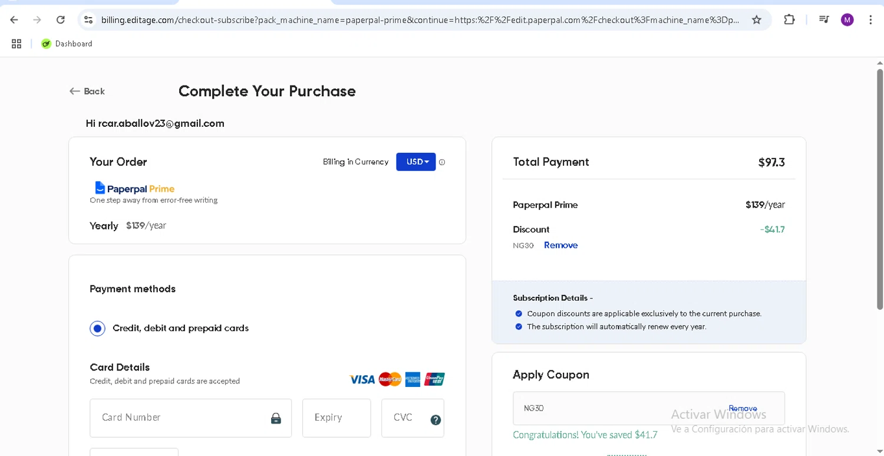
Task: Click the Yearly $139/year plan text
Action: pyautogui.click(x=128, y=226)
